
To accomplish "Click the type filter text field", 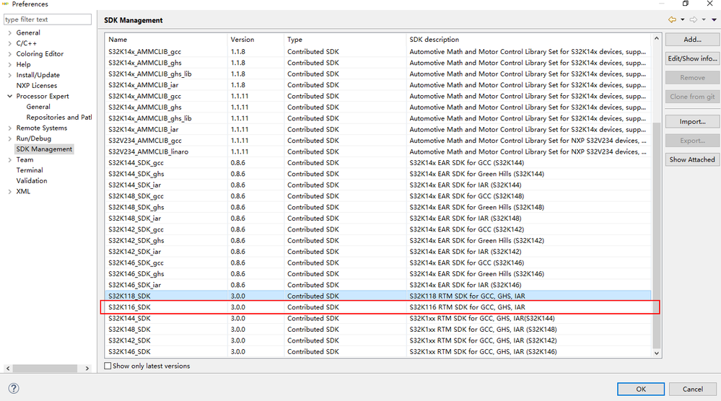I will pyautogui.click(x=48, y=19).
